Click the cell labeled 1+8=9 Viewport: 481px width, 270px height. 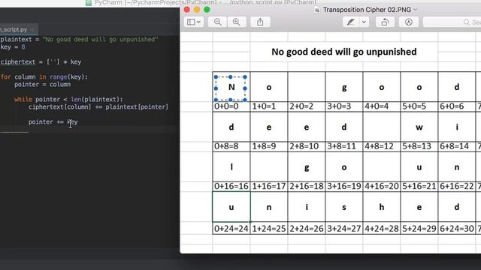(269, 146)
